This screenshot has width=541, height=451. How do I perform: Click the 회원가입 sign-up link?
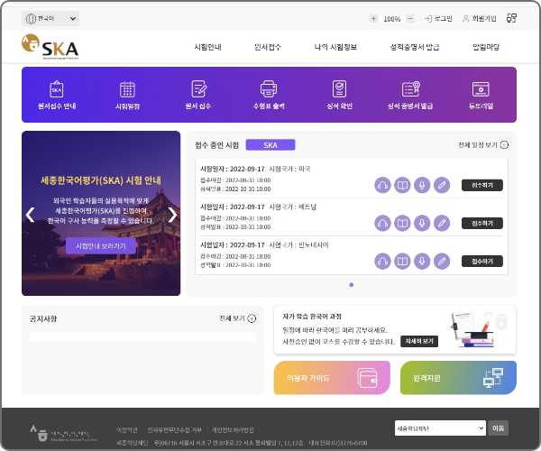coord(480,19)
